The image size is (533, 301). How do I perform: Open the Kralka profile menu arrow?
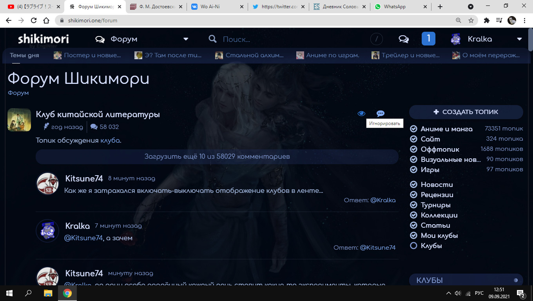[519, 39]
